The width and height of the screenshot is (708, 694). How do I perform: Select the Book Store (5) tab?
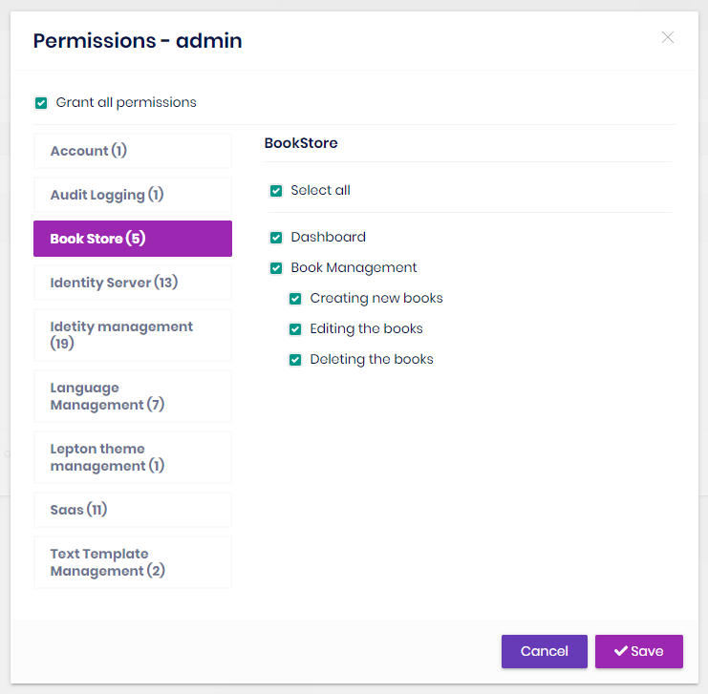pyautogui.click(x=133, y=239)
